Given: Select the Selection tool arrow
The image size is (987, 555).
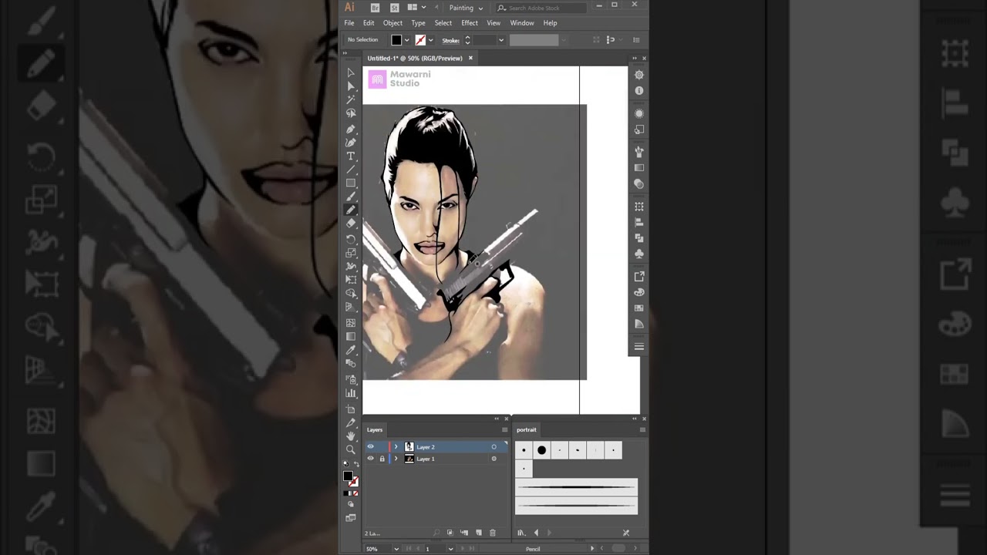Looking at the screenshot, I should coord(351,72).
